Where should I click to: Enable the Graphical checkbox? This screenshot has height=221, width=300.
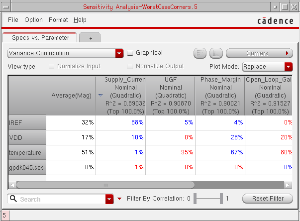point(130,53)
